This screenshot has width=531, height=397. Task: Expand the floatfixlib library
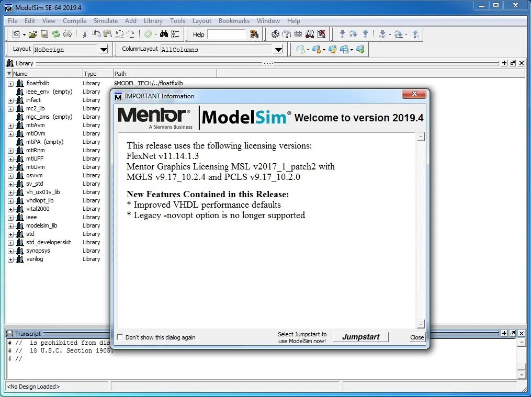click(11, 84)
